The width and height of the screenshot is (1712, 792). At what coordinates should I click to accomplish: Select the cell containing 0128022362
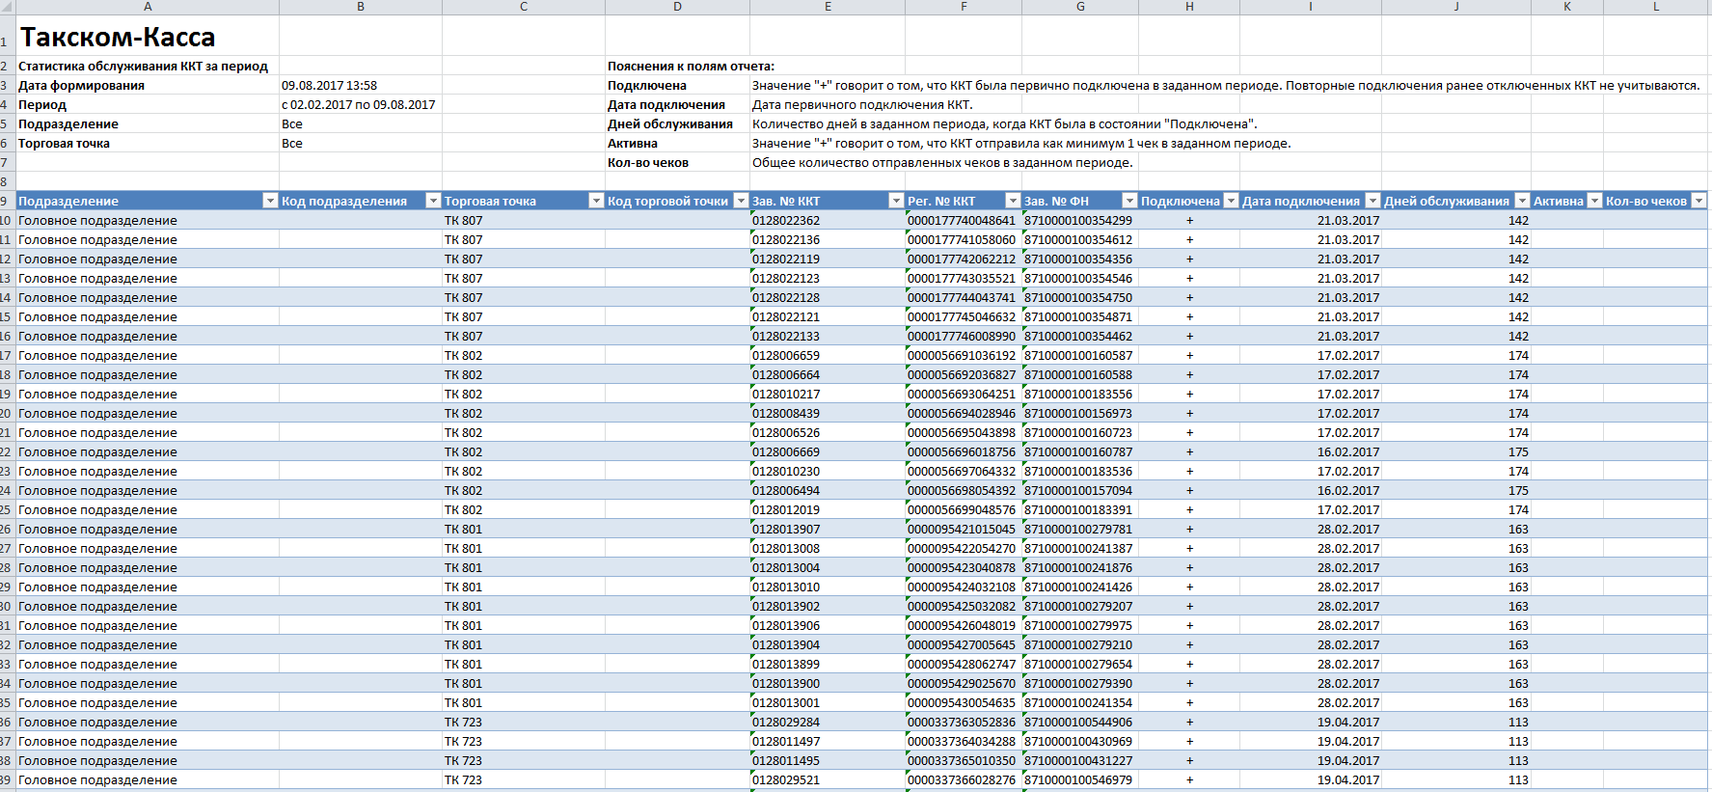pyautogui.click(x=787, y=220)
